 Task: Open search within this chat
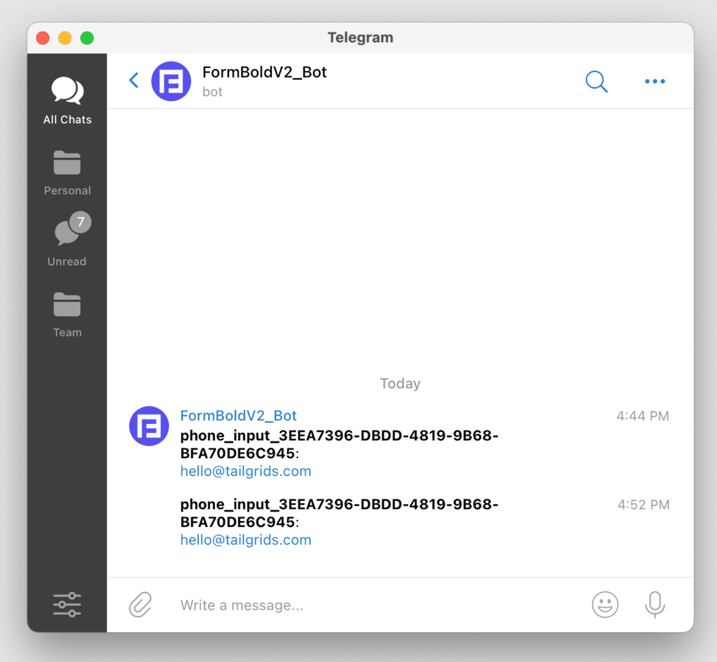tap(596, 81)
